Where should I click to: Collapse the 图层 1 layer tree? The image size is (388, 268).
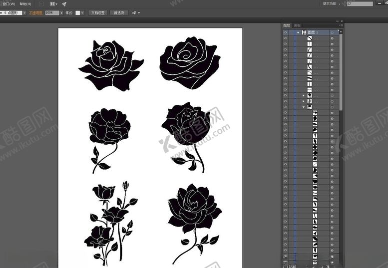[298, 32]
